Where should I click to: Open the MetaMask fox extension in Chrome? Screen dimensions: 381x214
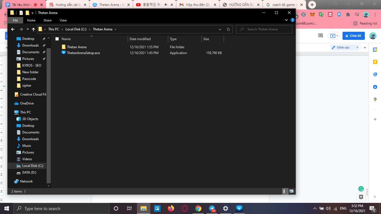coord(312,14)
